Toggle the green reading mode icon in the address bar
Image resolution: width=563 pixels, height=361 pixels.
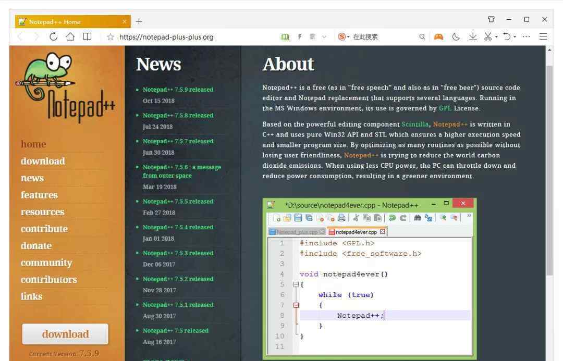(x=285, y=36)
